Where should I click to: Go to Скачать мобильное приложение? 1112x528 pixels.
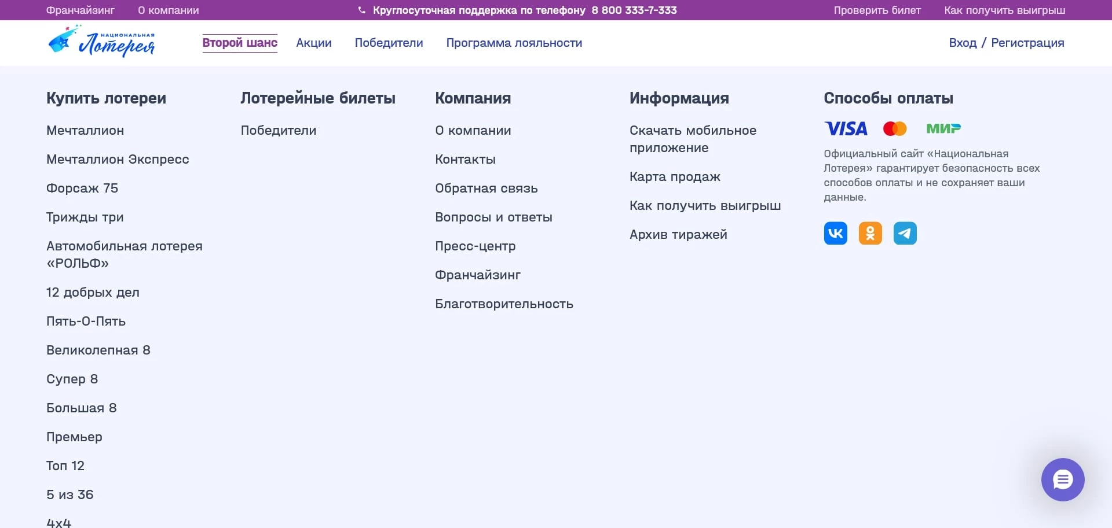point(693,139)
